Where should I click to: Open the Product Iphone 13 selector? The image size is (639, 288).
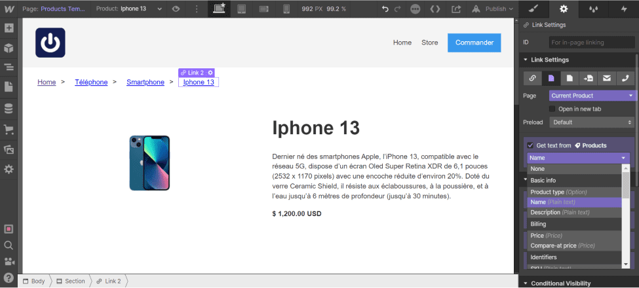click(129, 9)
